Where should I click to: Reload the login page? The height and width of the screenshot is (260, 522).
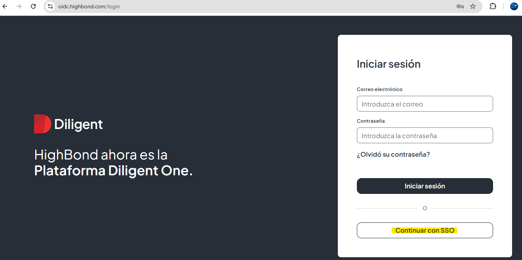tap(33, 6)
